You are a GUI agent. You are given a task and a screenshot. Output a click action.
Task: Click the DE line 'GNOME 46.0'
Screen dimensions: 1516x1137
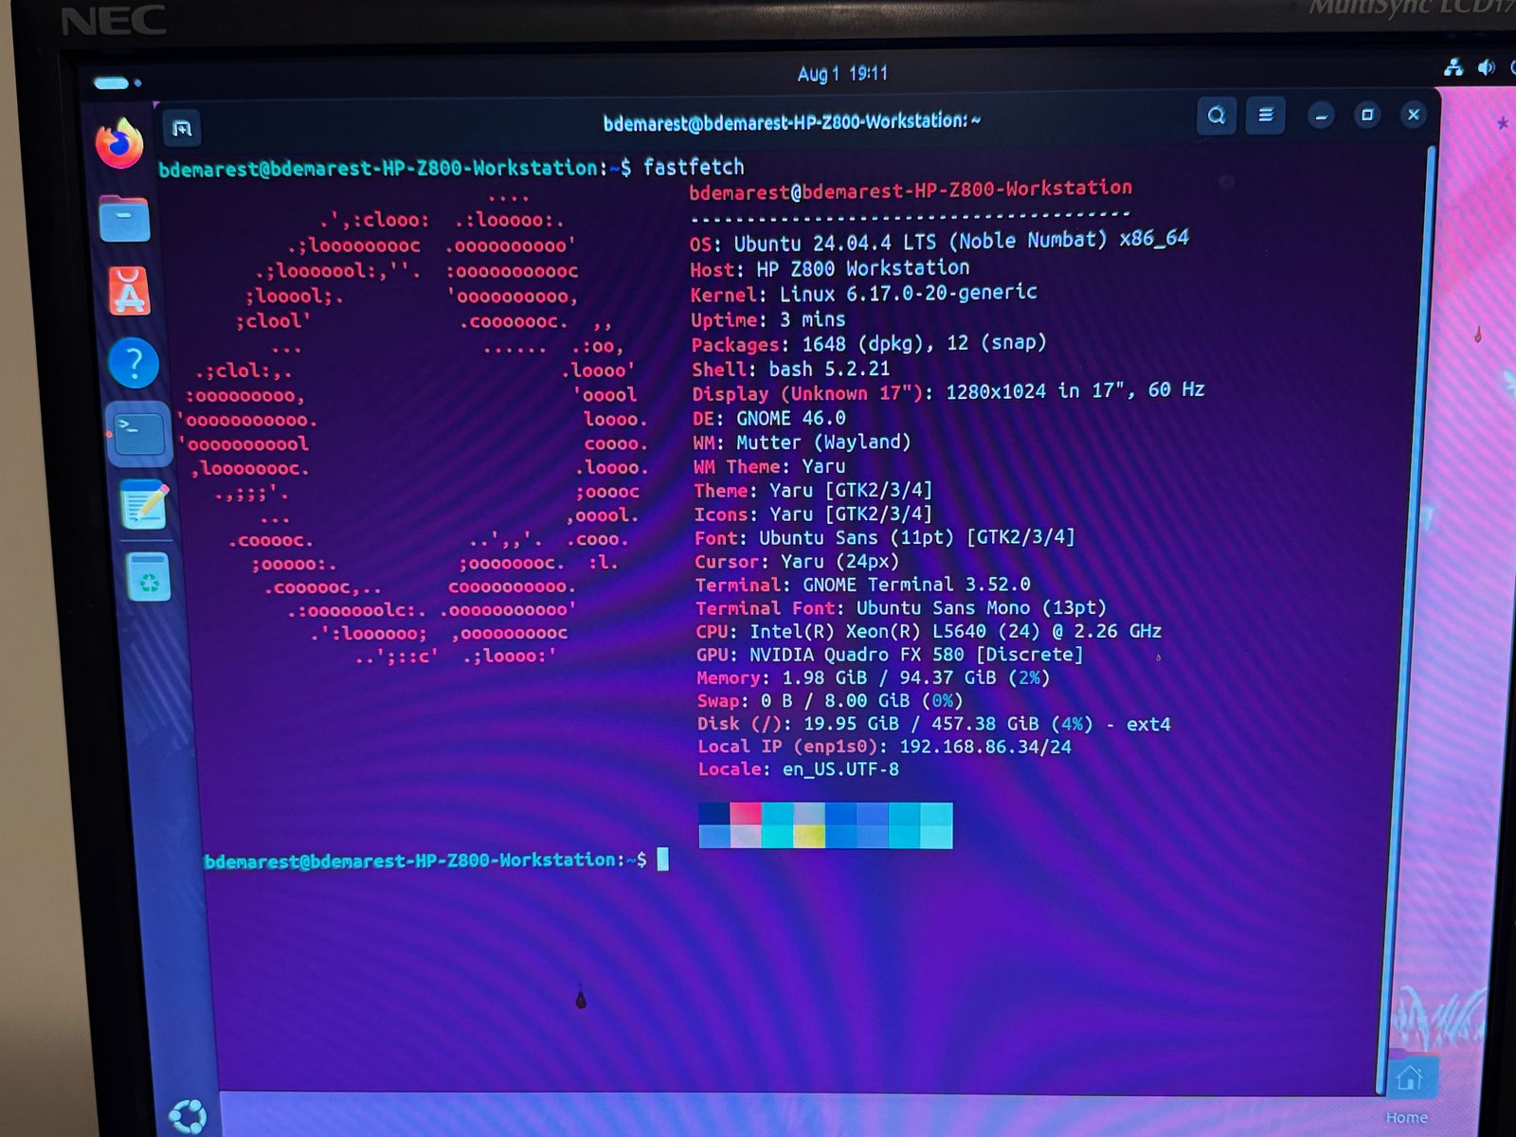point(769,418)
